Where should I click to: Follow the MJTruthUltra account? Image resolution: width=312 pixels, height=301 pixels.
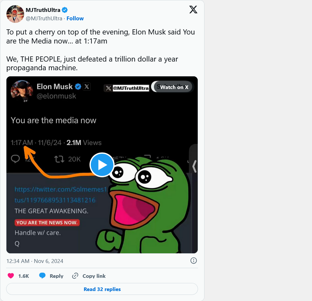pos(75,18)
